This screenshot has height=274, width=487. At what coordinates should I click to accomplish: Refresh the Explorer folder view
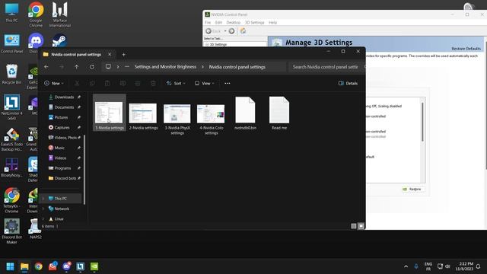[x=91, y=67]
